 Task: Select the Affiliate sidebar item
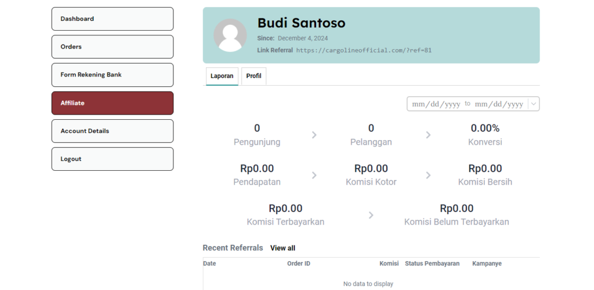pyautogui.click(x=113, y=103)
